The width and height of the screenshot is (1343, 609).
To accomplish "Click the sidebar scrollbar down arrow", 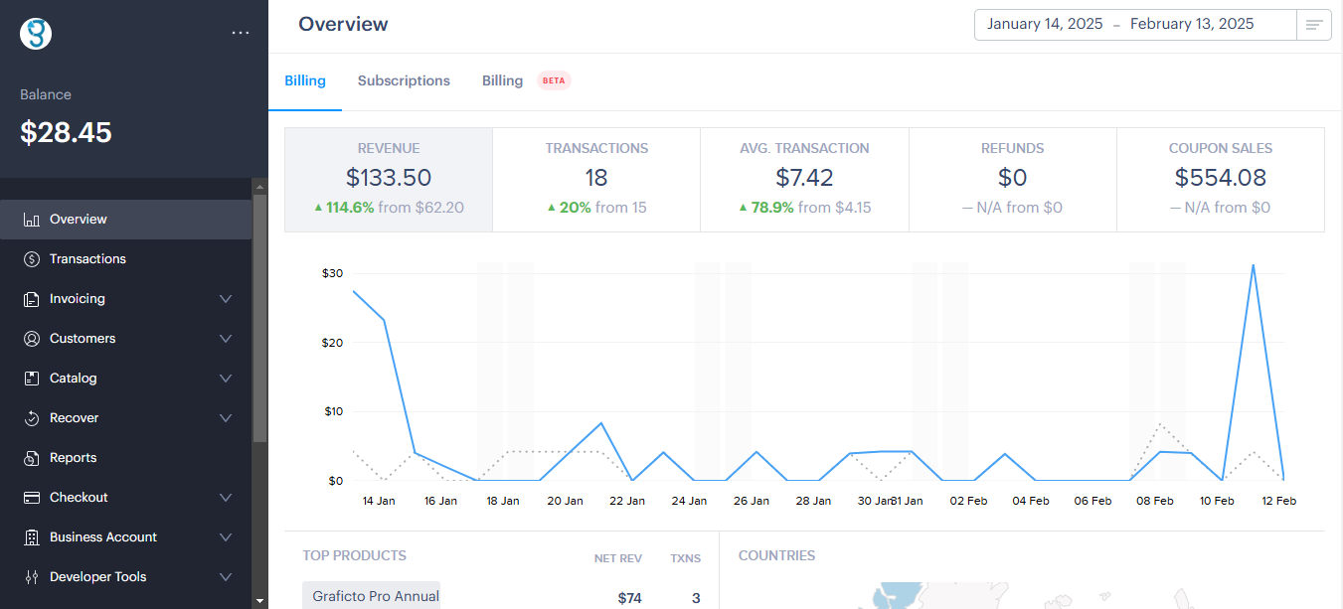I will pyautogui.click(x=259, y=600).
